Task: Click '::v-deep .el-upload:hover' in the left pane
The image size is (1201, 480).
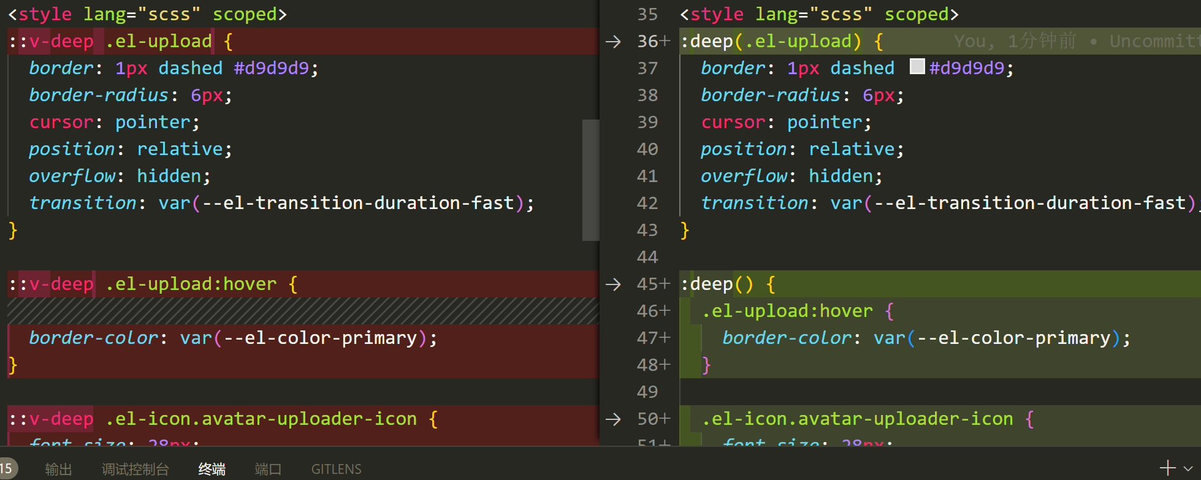Action: [143, 284]
